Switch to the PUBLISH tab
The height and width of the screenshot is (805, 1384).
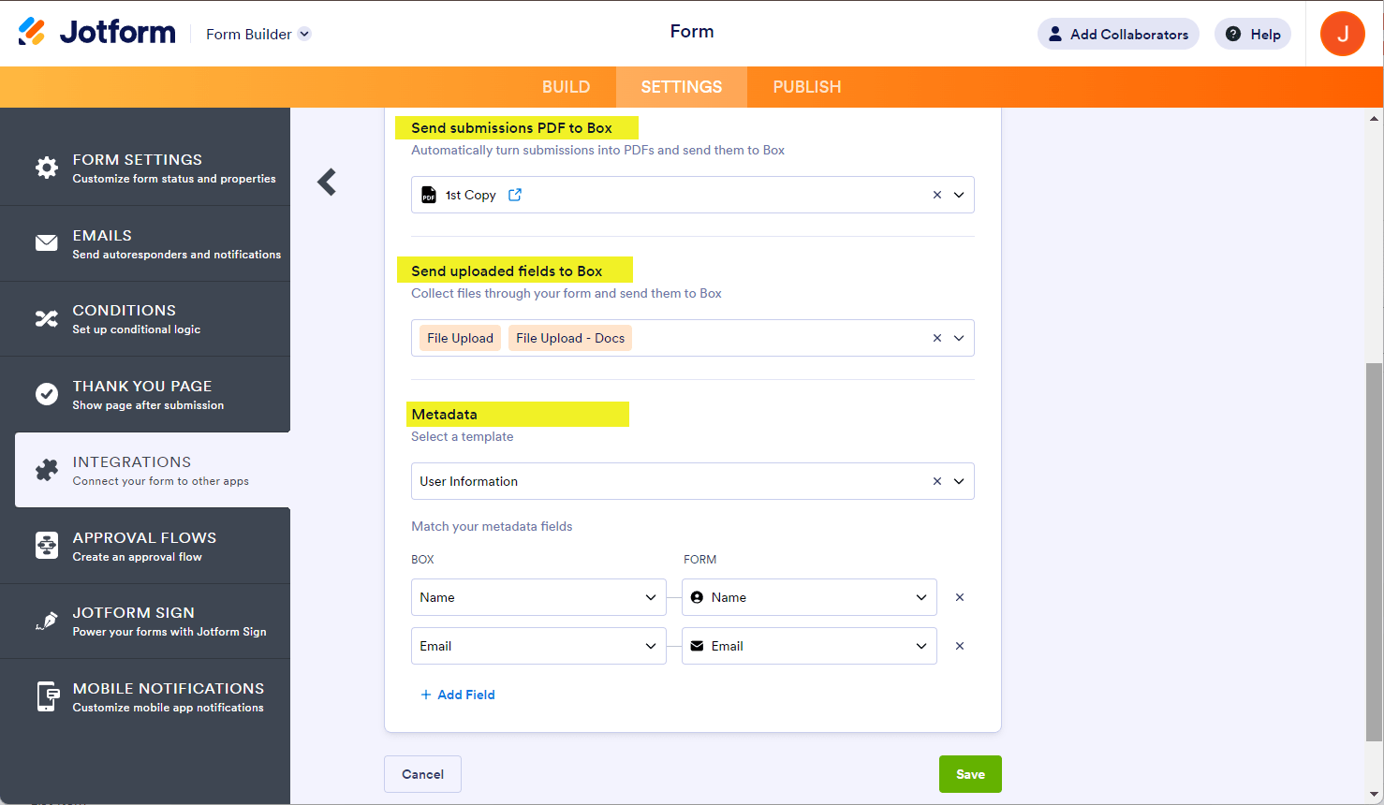coord(807,87)
